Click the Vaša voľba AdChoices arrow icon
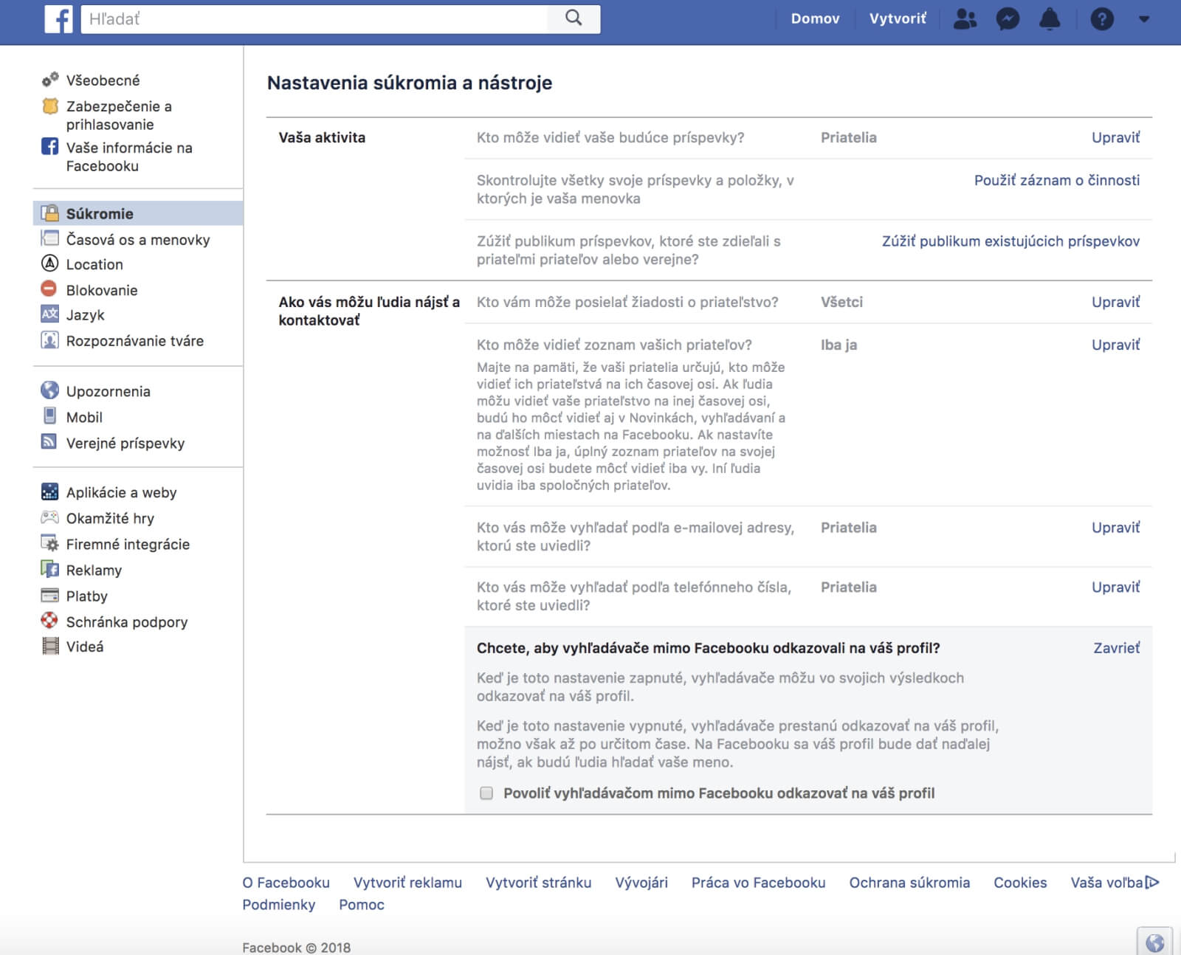The width and height of the screenshot is (1181, 955). (1152, 882)
